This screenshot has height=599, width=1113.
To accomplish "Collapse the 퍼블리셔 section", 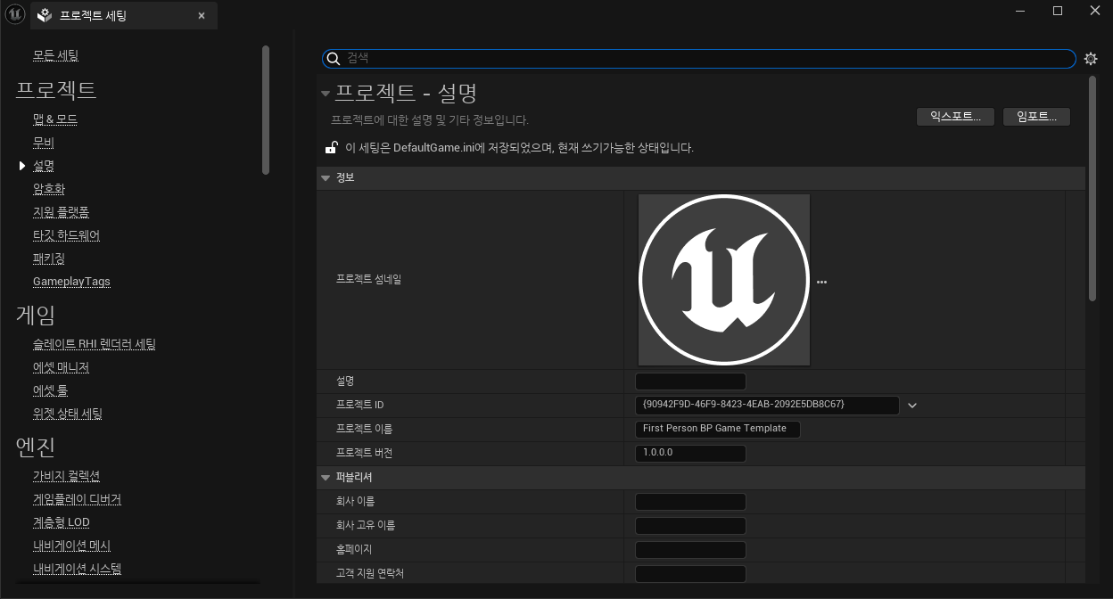I will click(x=326, y=478).
